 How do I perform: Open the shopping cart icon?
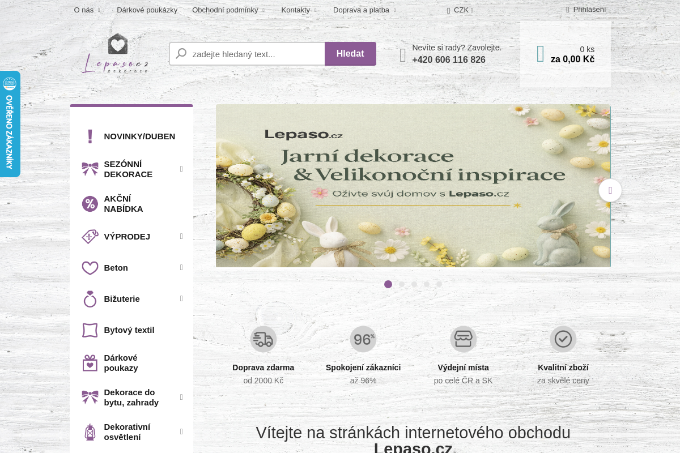(541, 54)
